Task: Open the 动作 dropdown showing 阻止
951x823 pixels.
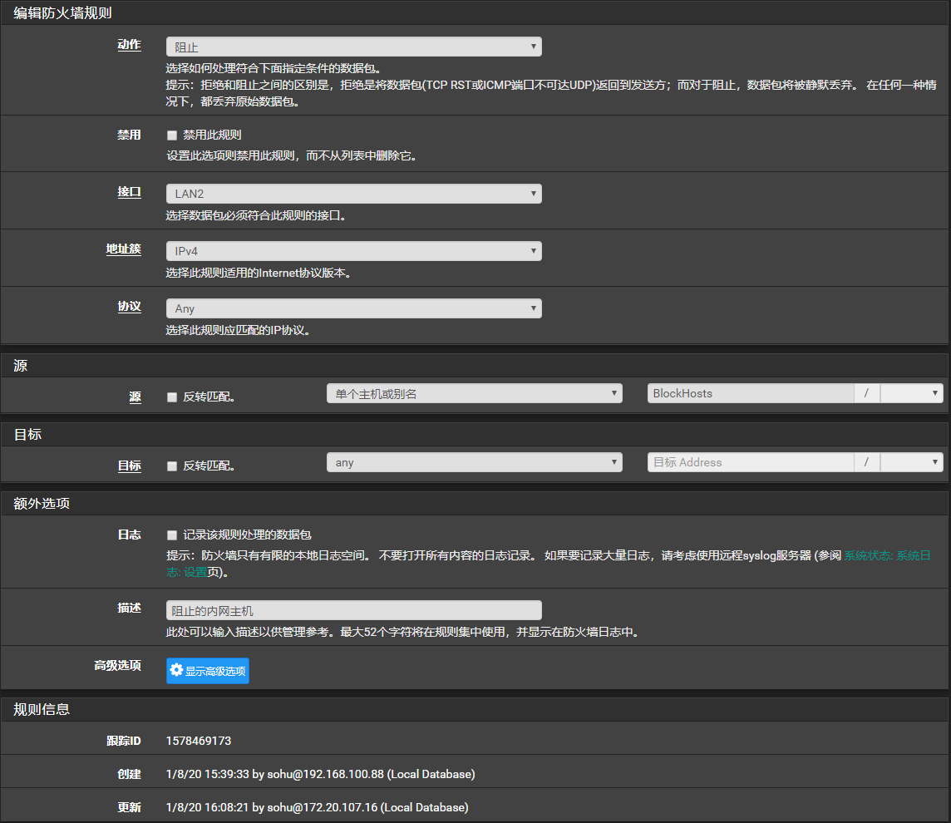Action: pos(353,47)
